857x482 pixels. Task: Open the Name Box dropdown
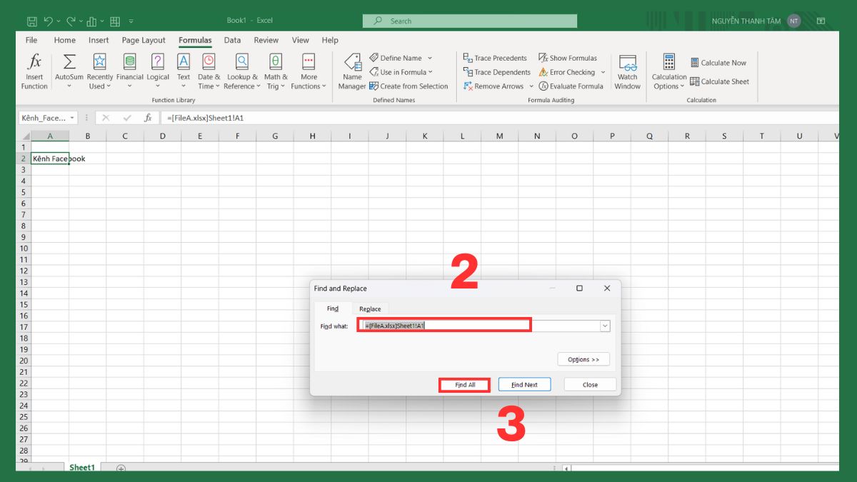coord(73,118)
